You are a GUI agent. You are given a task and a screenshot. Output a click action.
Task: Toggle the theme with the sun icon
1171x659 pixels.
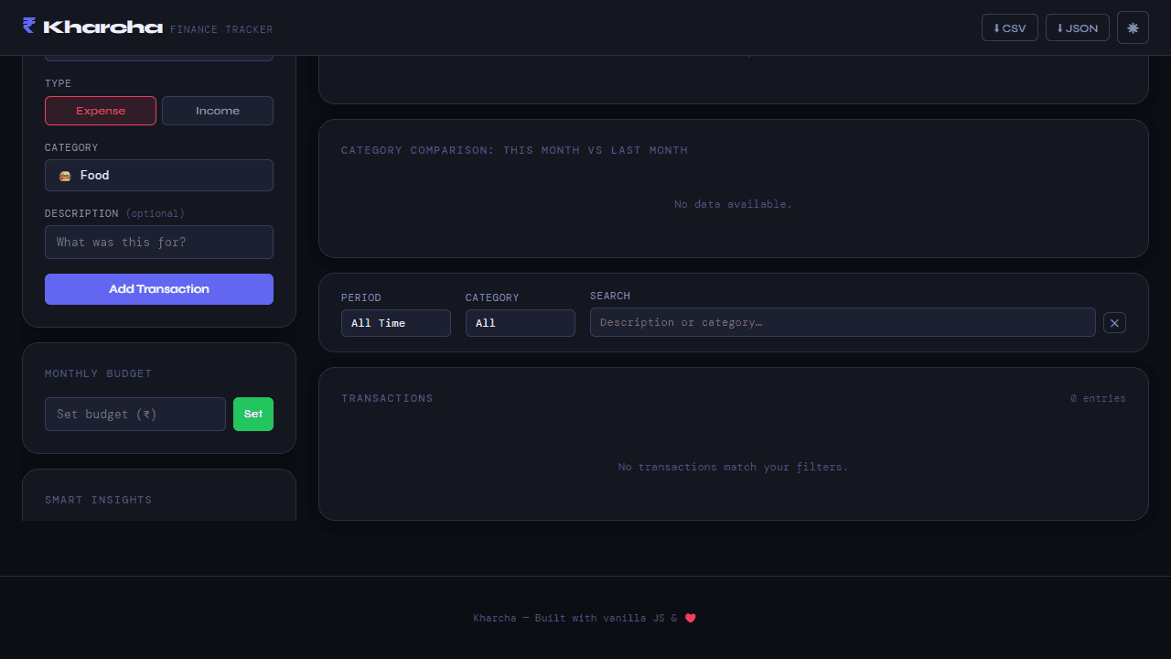click(x=1133, y=27)
